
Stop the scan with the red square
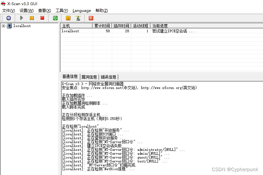tap(42, 18)
